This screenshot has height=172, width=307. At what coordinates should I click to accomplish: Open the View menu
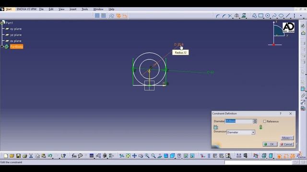(61, 9)
